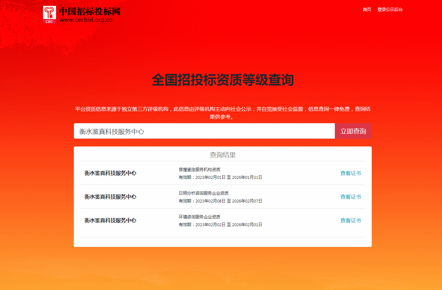Click the www.cecbid.org.cn URL text

click(x=86, y=20)
